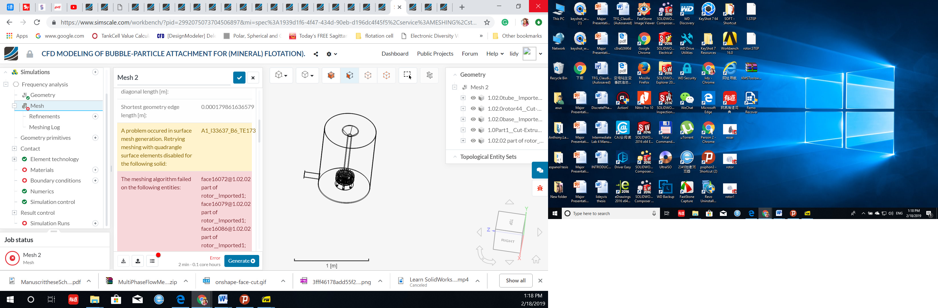Confirm Mesh 2 with the blue checkmark button
Image resolution: width=938 pixels, height=308 pixels.
pyautogui.click(x=239, y=78)
